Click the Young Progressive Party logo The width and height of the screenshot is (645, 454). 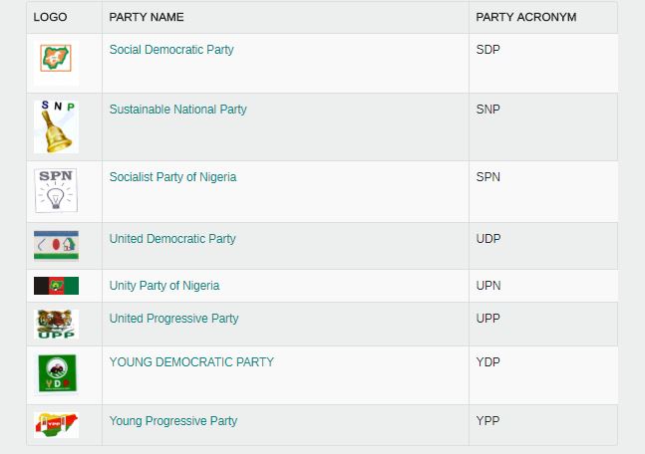coord(56,425)
